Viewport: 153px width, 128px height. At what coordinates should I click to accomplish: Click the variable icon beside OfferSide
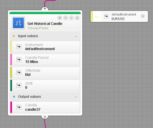click(x=19, y=73)
